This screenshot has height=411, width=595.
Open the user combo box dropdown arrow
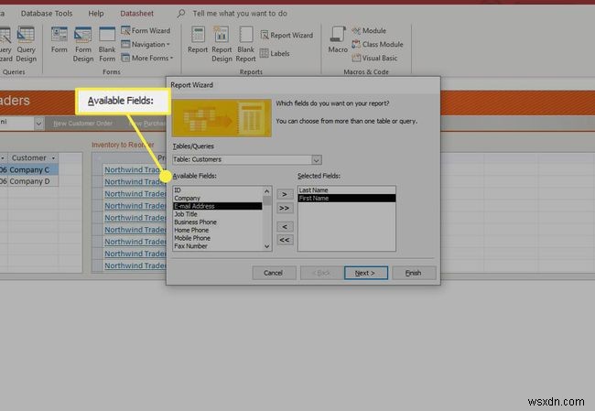pos(38,124)
